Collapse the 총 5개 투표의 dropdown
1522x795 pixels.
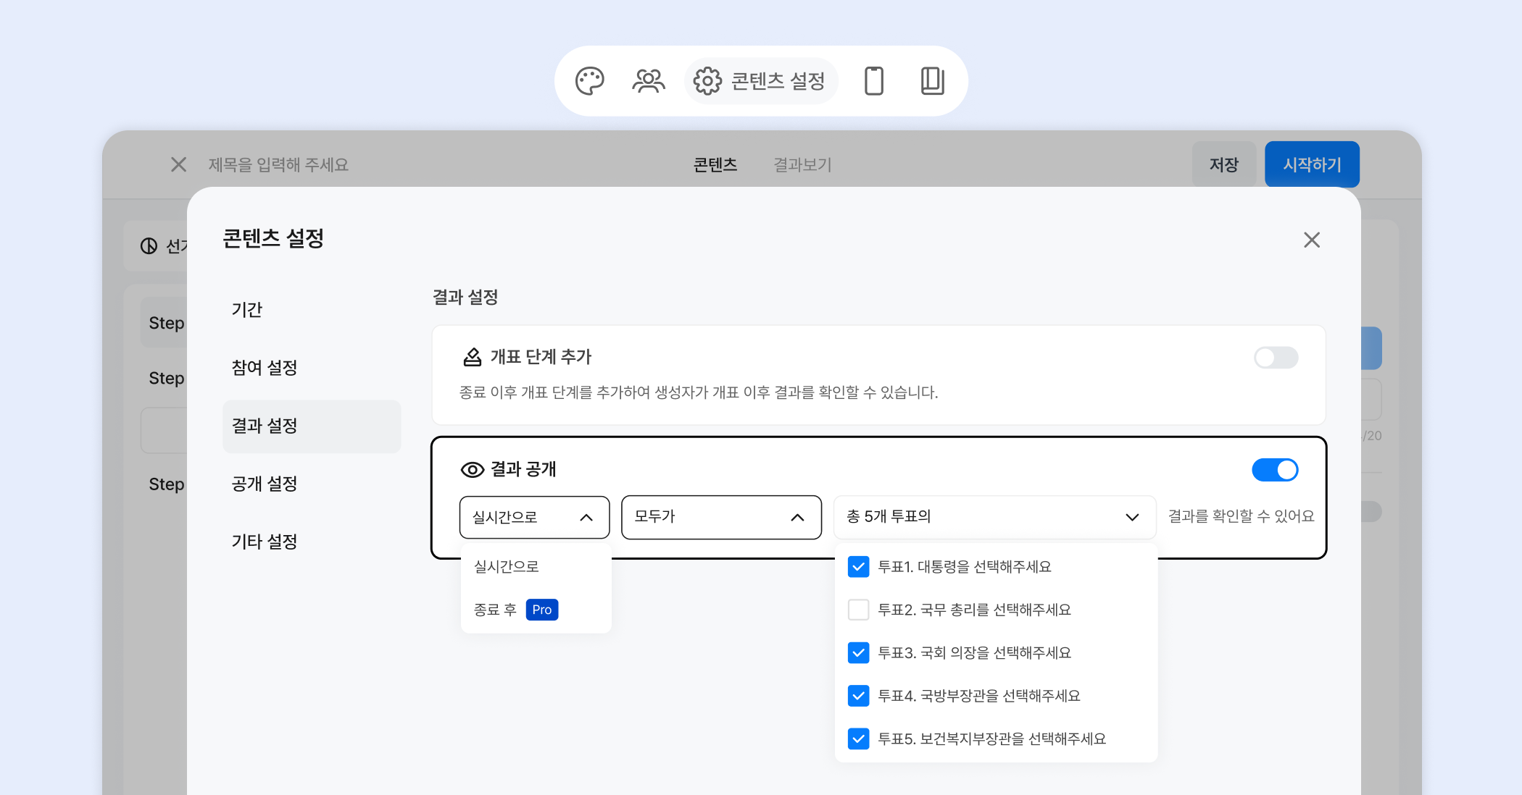click(994, 517)
